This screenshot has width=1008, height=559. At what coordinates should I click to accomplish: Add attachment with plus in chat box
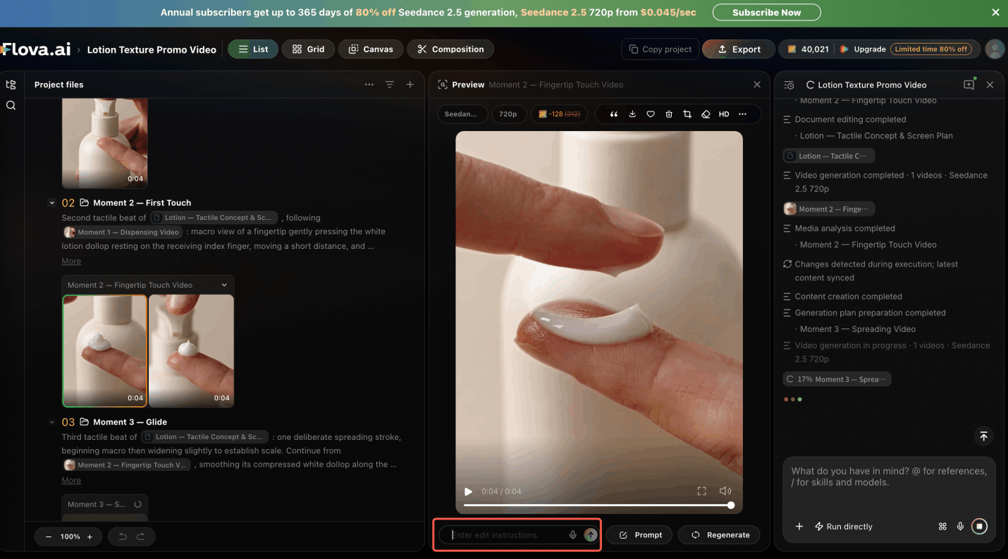point(799,527)
